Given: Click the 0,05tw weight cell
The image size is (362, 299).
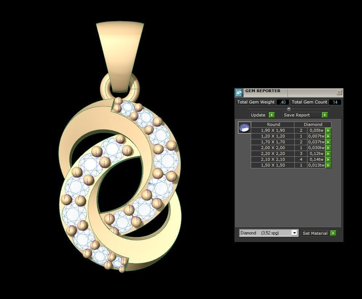Looking at the screenshot, I should point(316,131).
